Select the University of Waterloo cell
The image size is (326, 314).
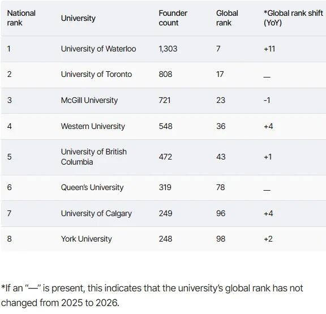click(x=98, y=49)
